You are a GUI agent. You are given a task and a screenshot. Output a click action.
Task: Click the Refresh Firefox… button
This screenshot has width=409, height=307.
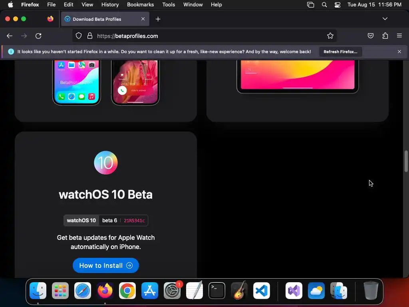click(x=340, y=52)
